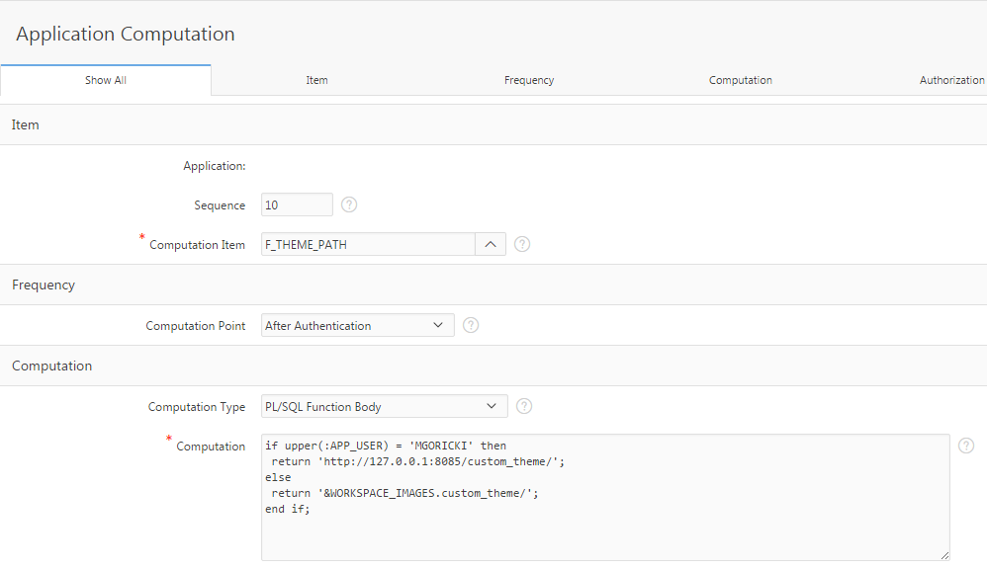
Task: Open help for Computation Point
Action: [470, 324]
